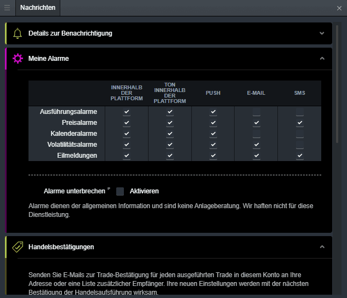
Task: Disable platform sound for Eilmeldungen
Action: pyautogui.click(x=170, y=156)
